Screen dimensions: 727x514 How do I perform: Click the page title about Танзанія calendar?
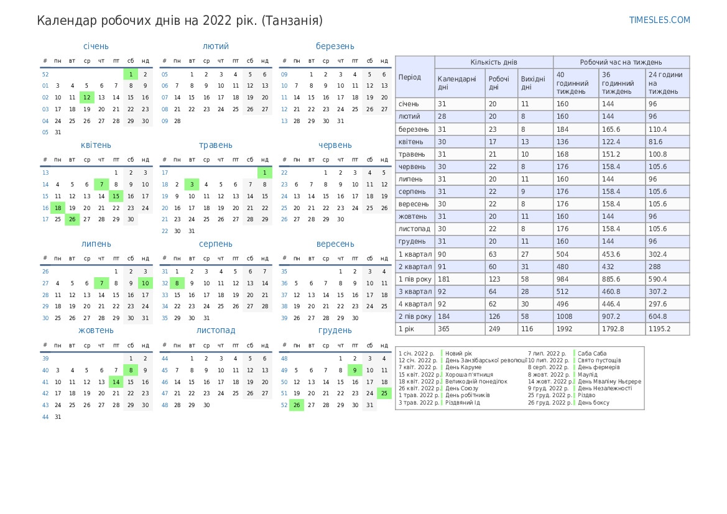coord(180,21)
